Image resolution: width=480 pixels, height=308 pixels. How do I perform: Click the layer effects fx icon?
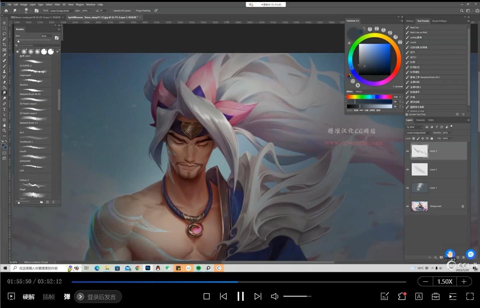436,257
